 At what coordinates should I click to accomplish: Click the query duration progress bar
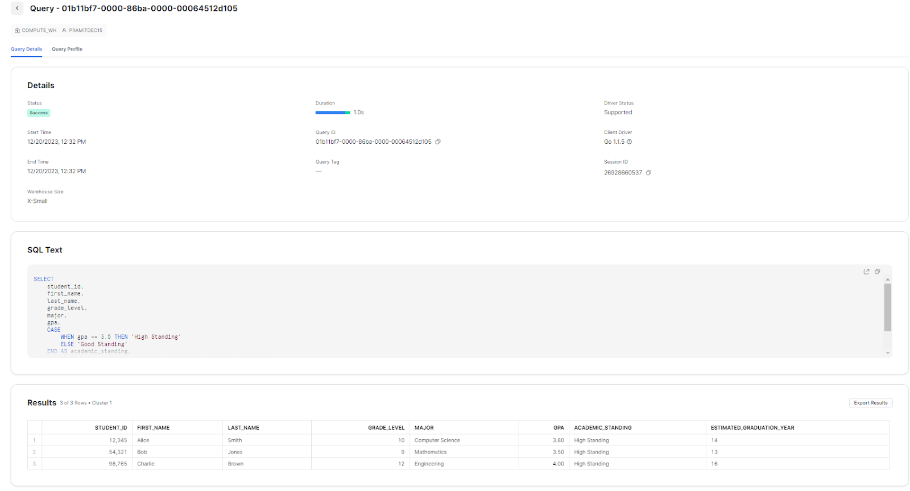pos(333,113)
